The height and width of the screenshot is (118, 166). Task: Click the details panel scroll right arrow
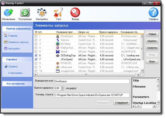click(x=154, y=106)
